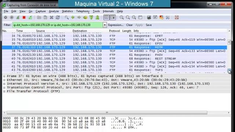The width and height of the screenshot is (235, 132).
Task: Open the Statistics menu
Action: point(67,11)
